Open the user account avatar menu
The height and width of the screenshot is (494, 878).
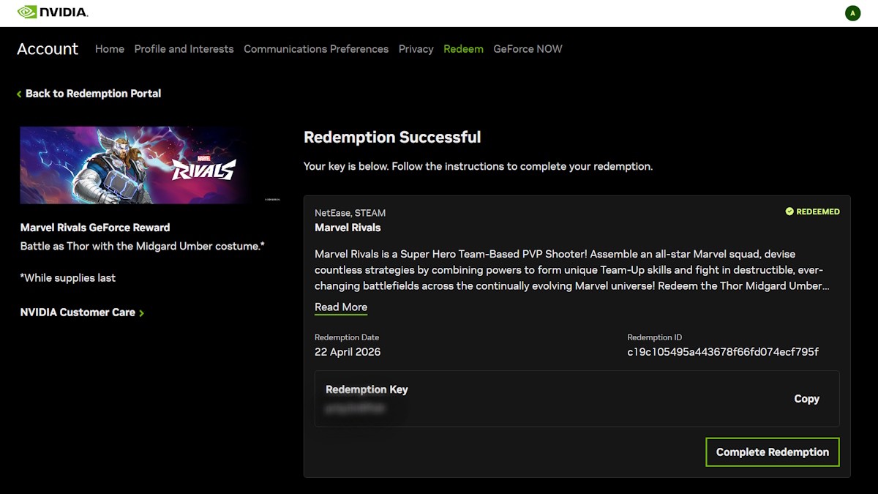[852, 13]
